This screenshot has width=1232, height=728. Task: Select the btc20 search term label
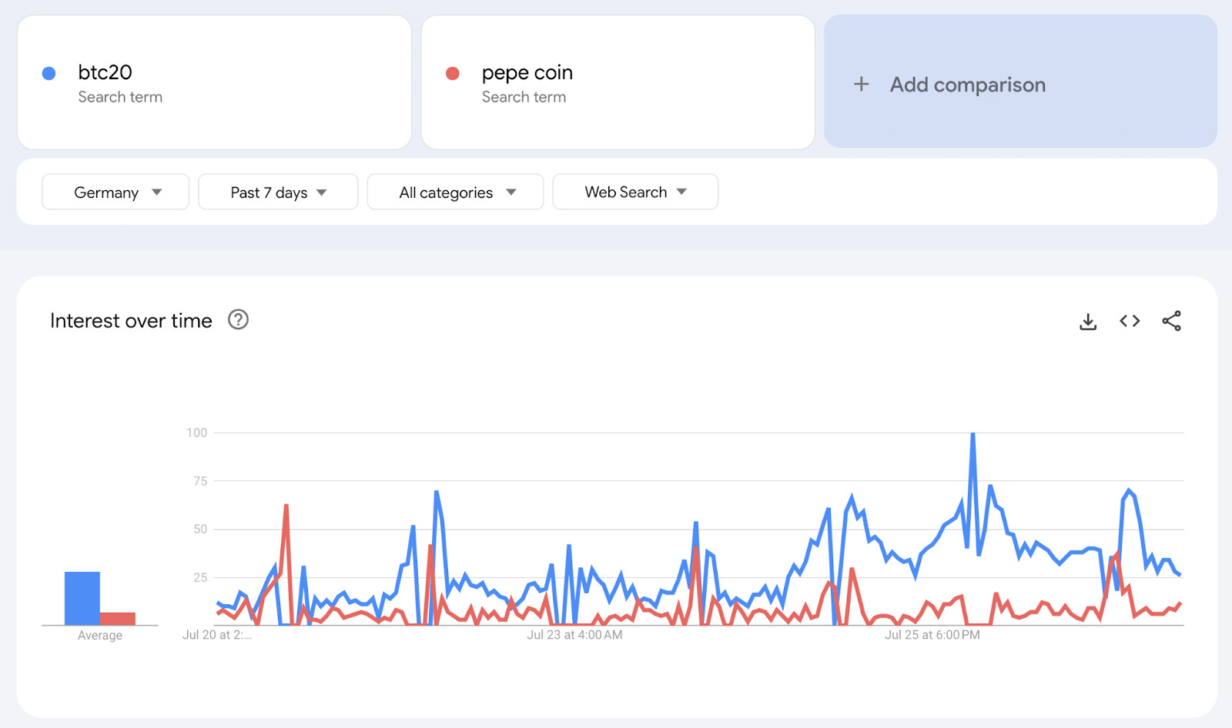point(105,72)
